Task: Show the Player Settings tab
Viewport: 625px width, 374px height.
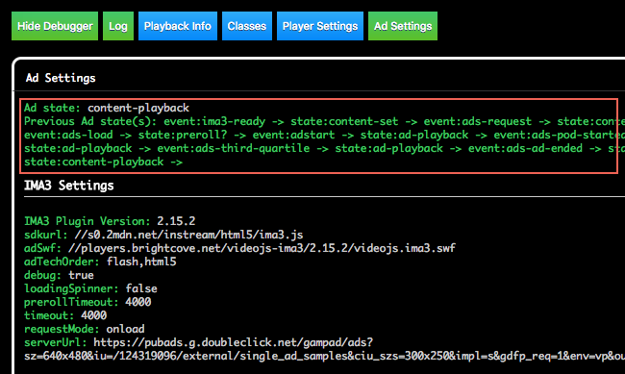Action: 320,26
